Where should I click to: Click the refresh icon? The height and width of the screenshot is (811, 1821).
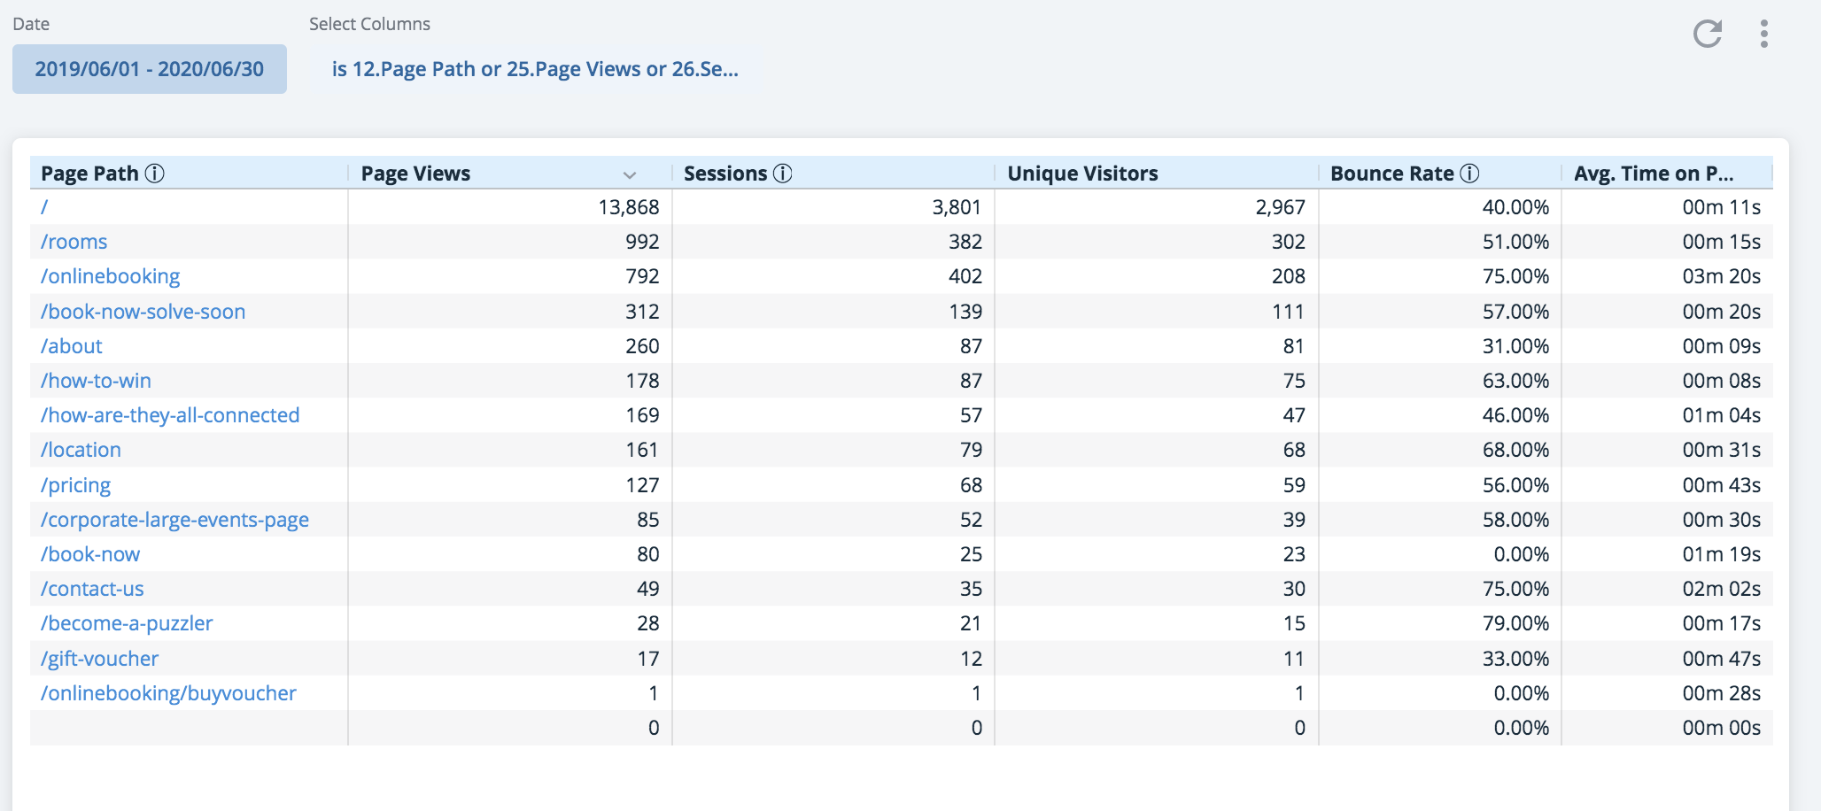1708,34
